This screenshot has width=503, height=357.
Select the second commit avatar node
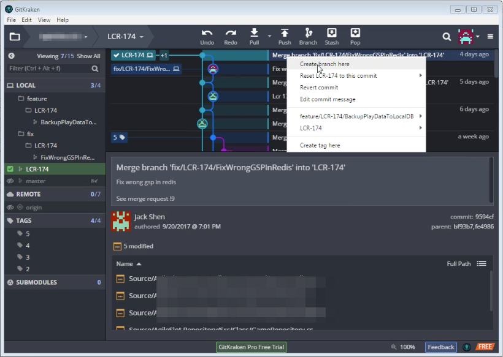click(x=213, y=69)
